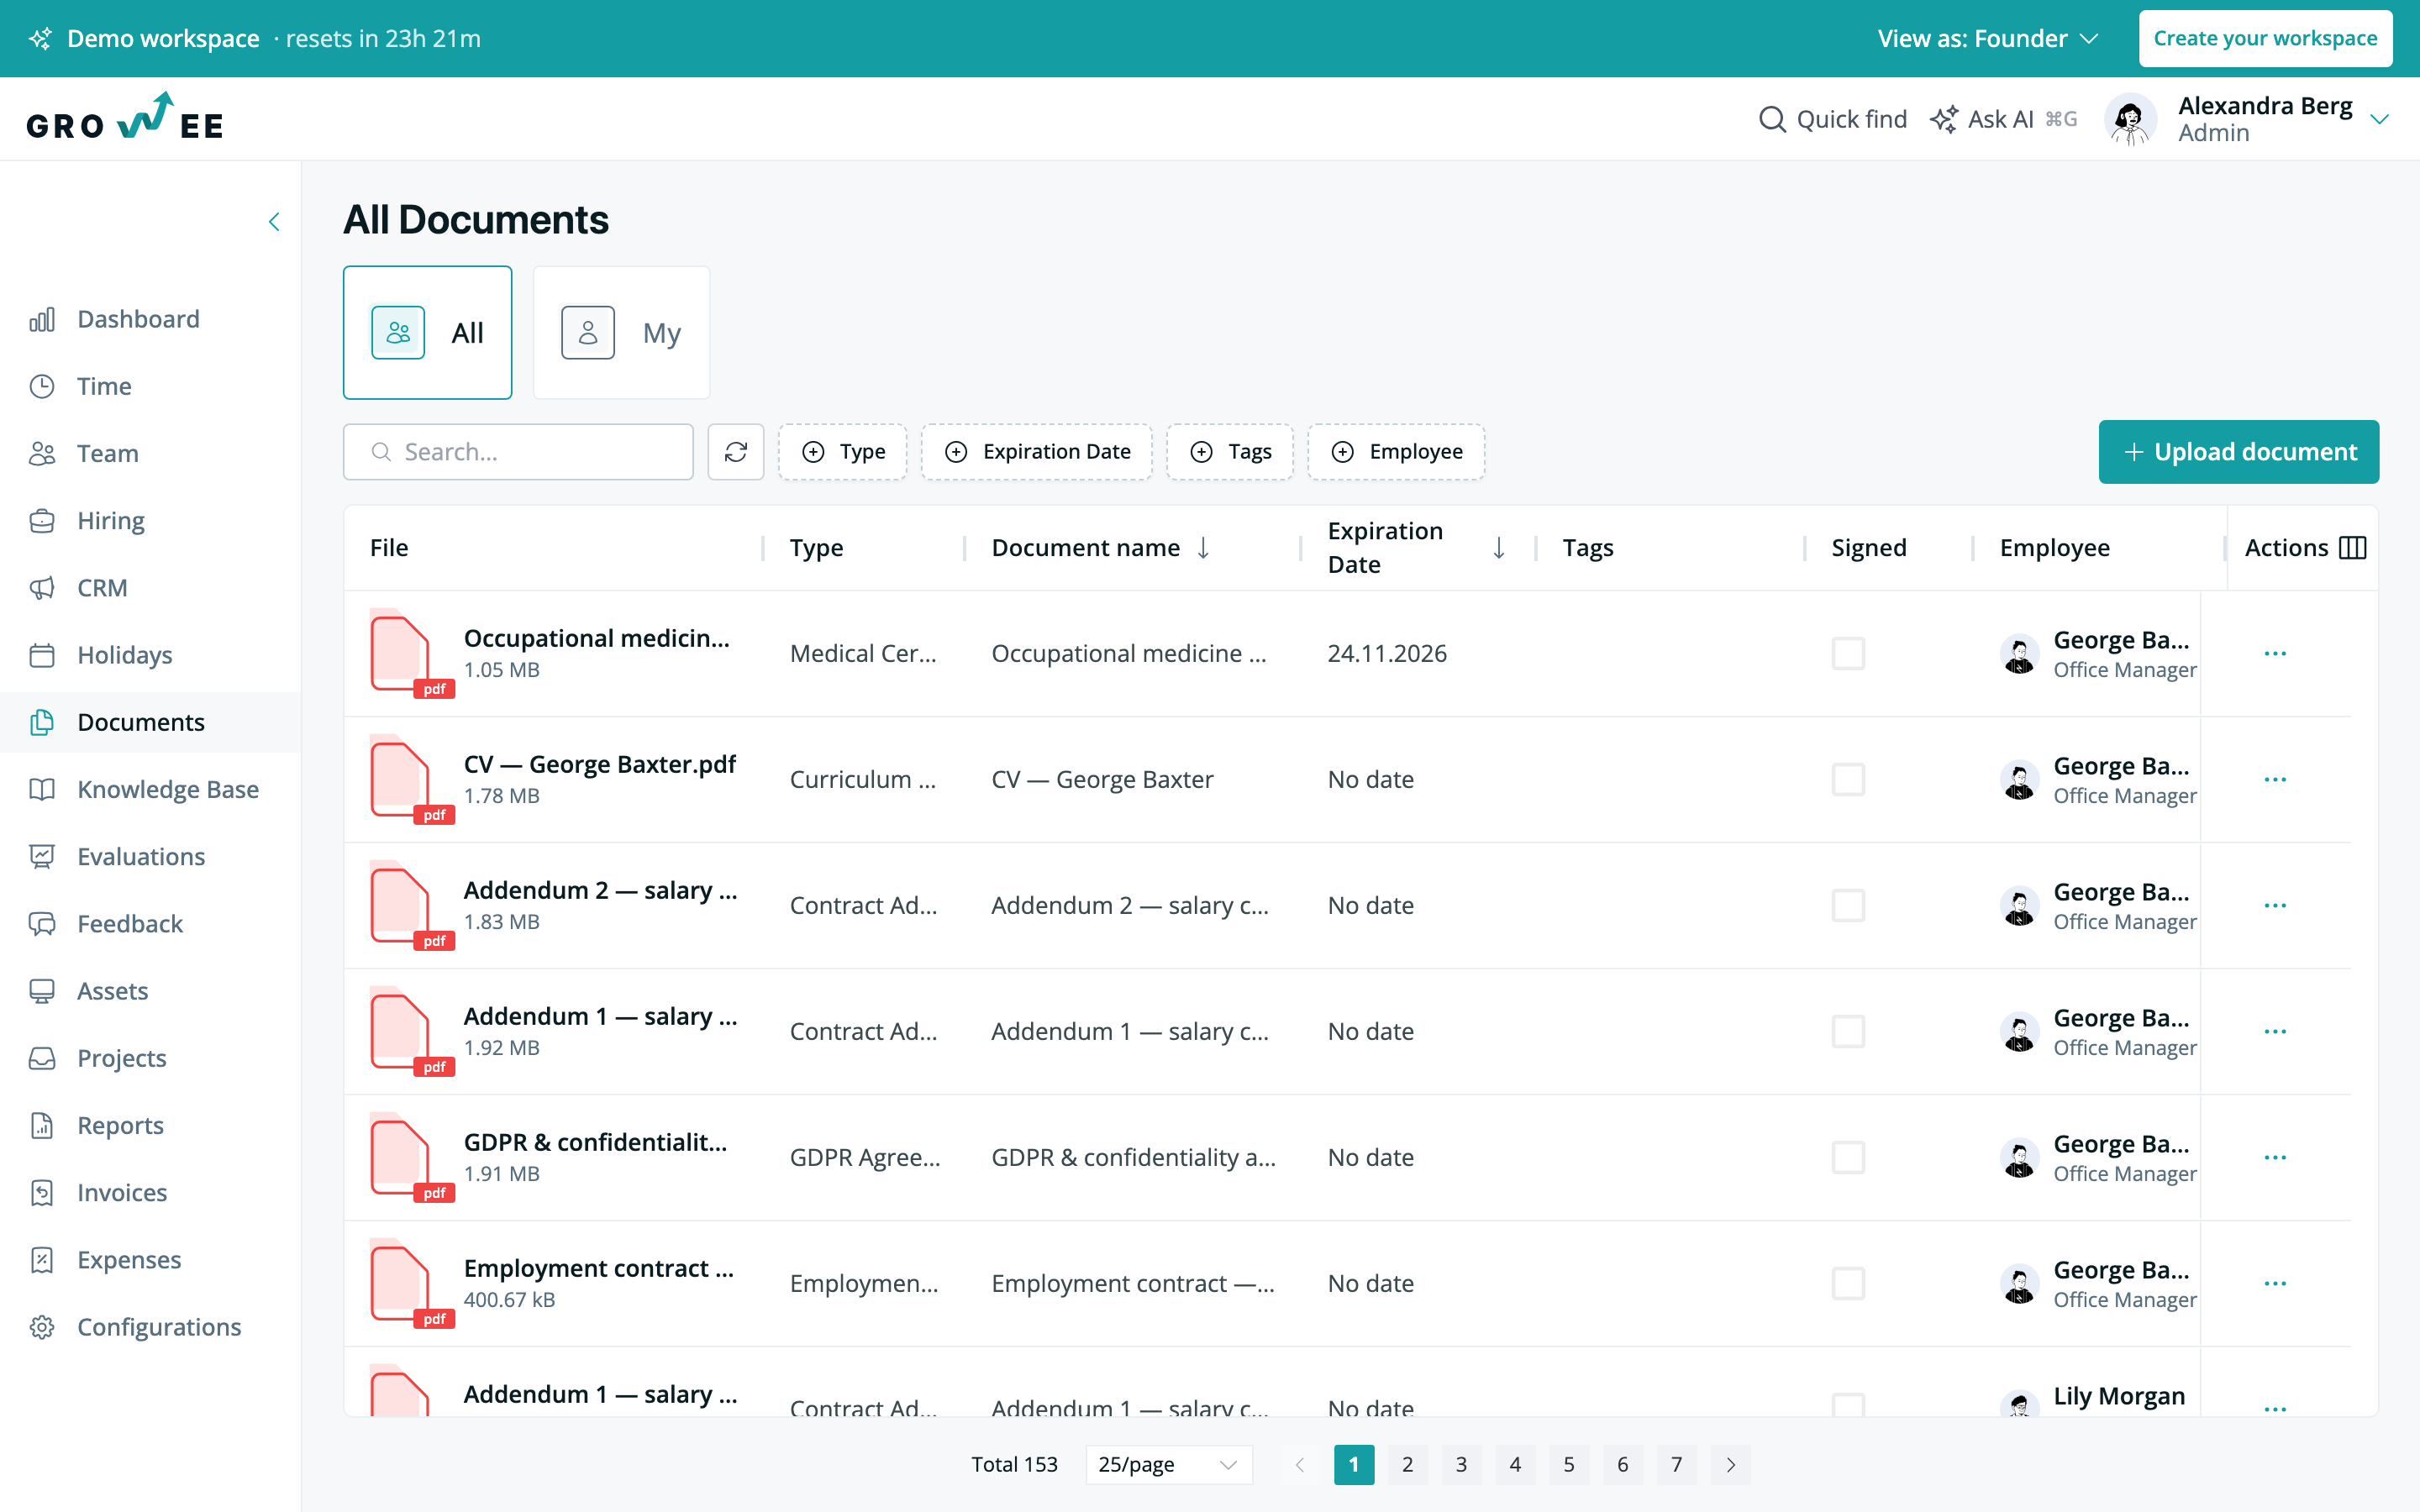Go to next page with the right arrow
Screen dimensions: 2420x1512
coord(1730,1465)
